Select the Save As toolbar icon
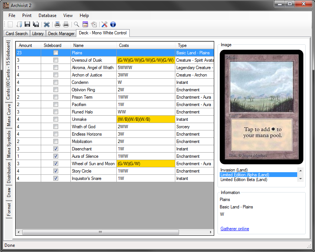The image size is (315, 252). point(36,24)
